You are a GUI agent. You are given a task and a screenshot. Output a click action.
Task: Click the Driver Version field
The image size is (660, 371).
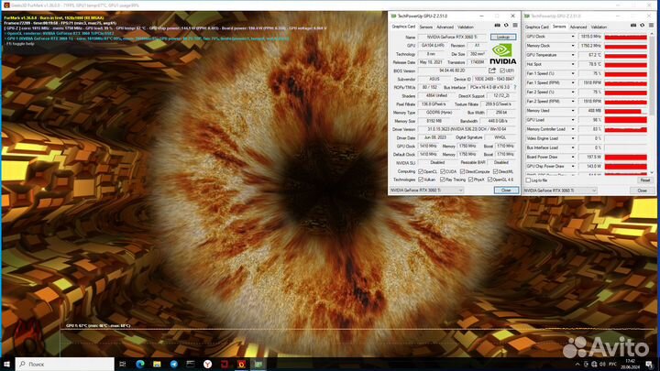click(x=467, y=129)
